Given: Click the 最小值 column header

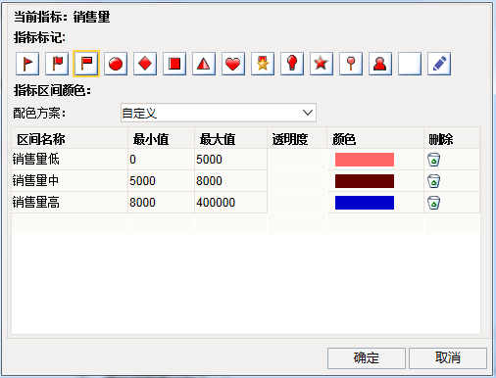Looking at the screenshot, I should tap(161, 139).
